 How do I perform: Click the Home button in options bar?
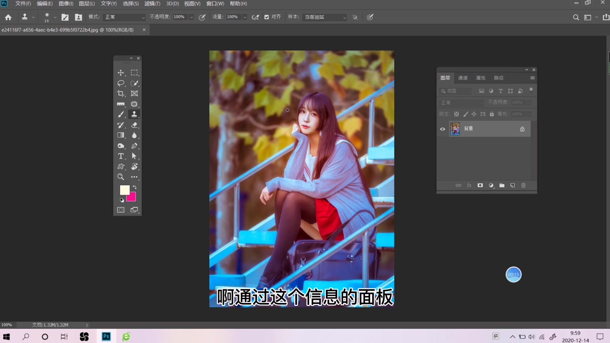pos(8,17)
